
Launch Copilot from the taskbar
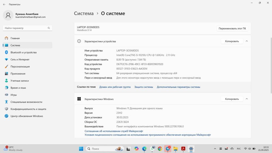(136, 149)
